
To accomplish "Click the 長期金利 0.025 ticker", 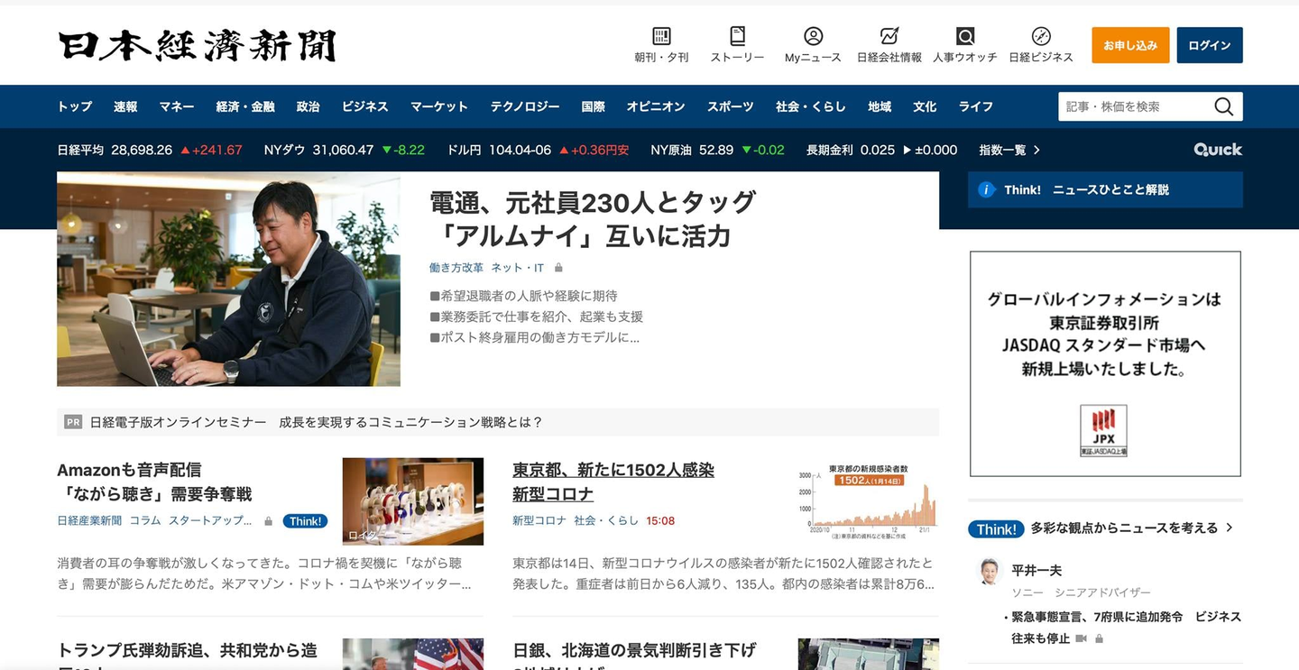I will (882, 150).
